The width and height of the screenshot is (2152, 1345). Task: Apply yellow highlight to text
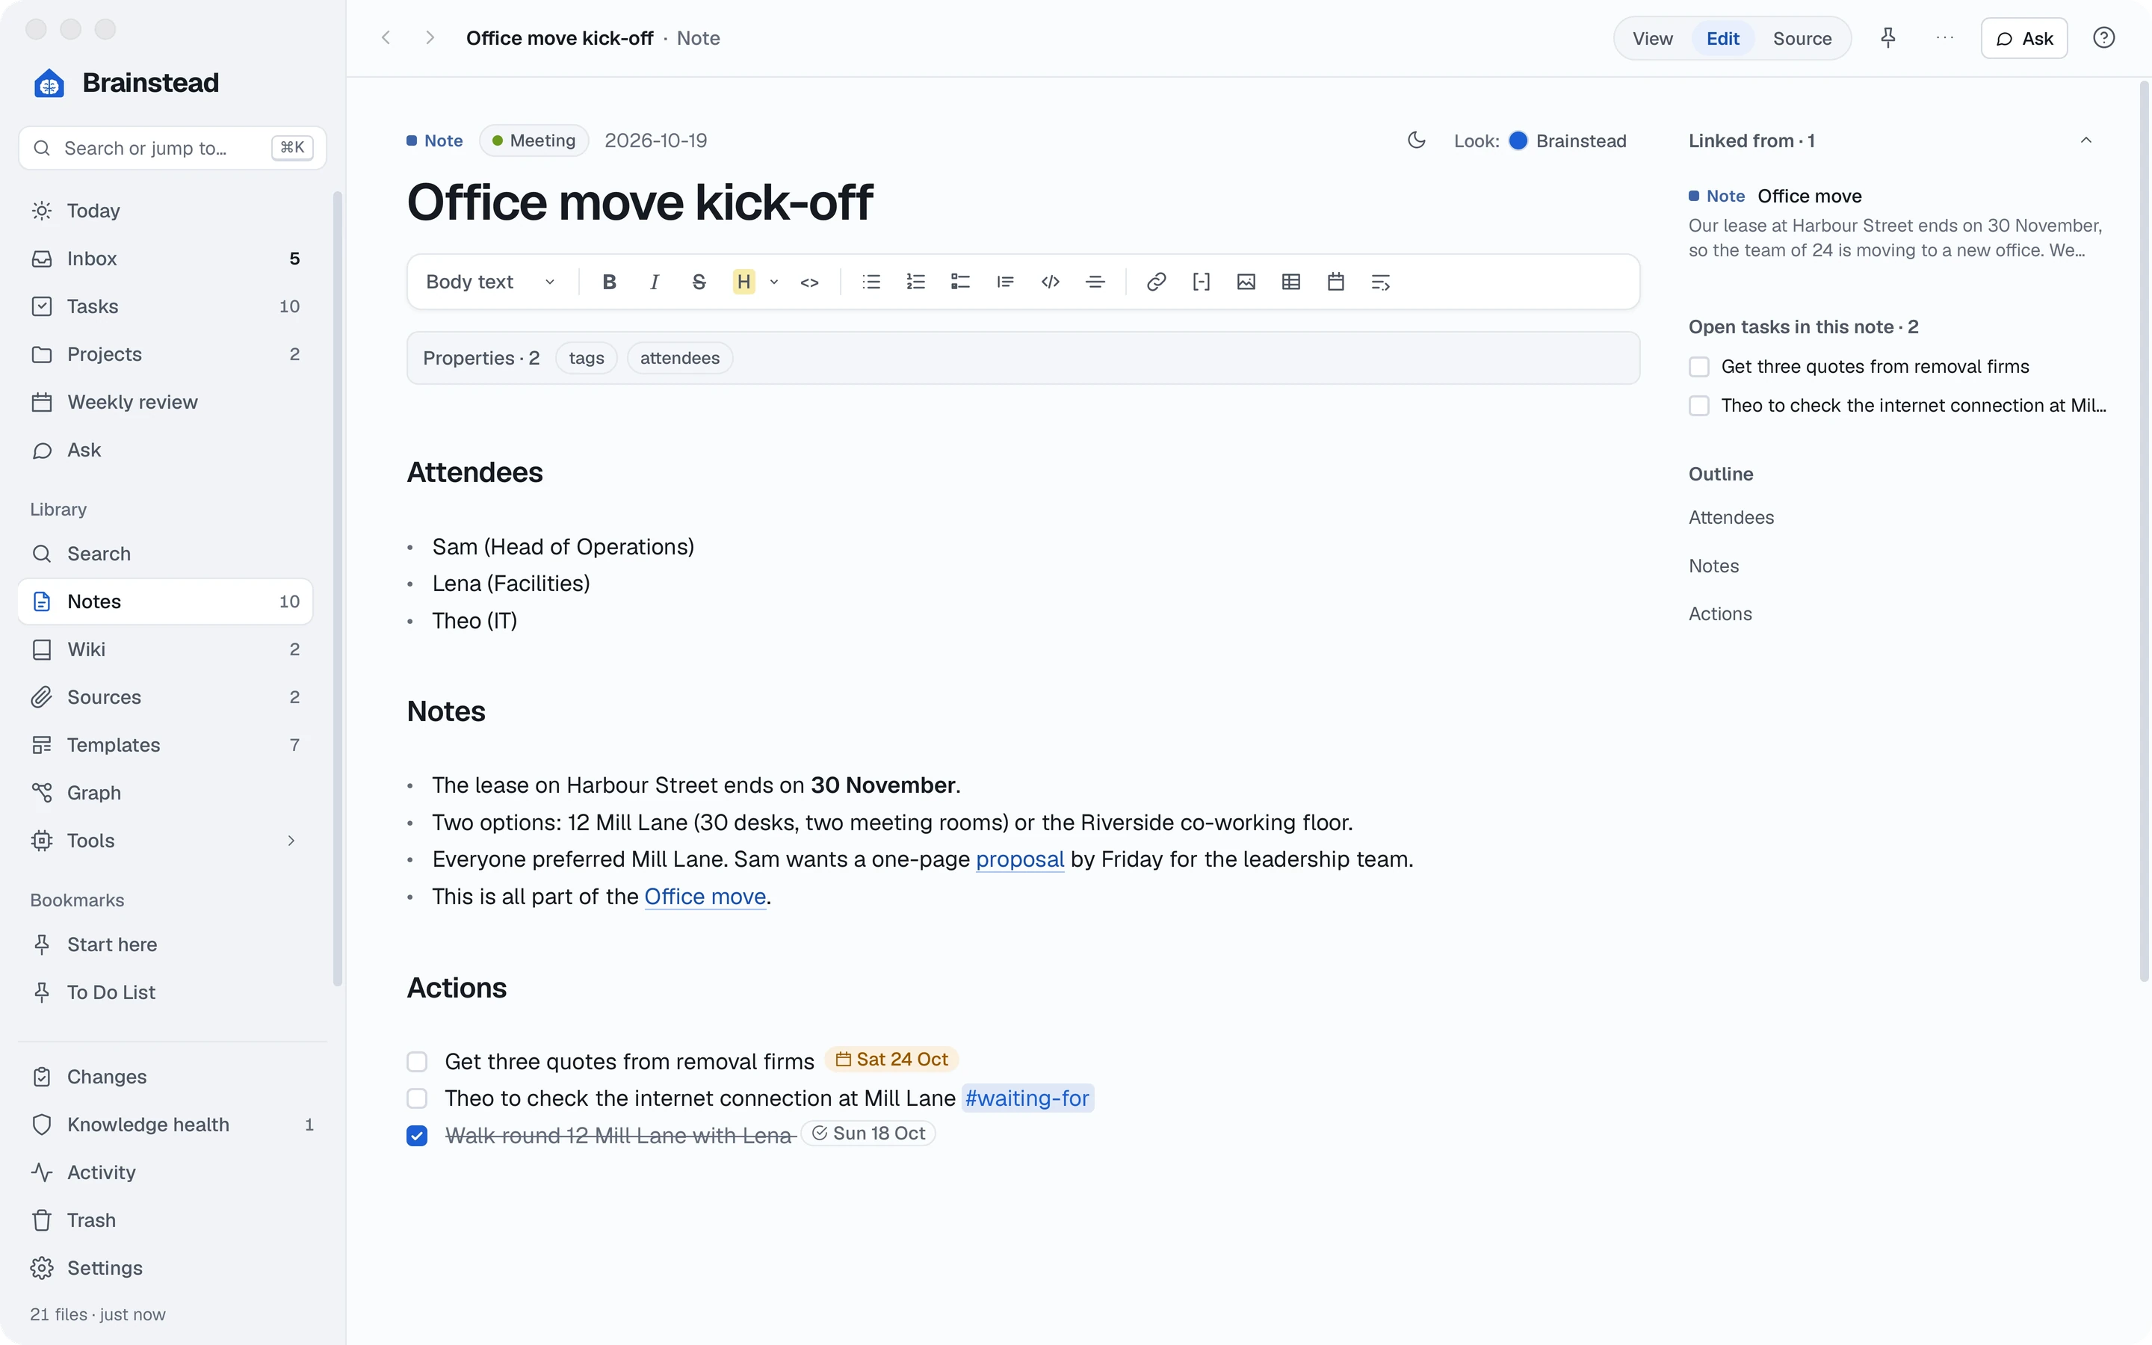click(743, 282)
